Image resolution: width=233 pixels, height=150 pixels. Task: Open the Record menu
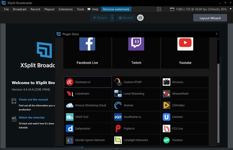click(x=35, y=9)
